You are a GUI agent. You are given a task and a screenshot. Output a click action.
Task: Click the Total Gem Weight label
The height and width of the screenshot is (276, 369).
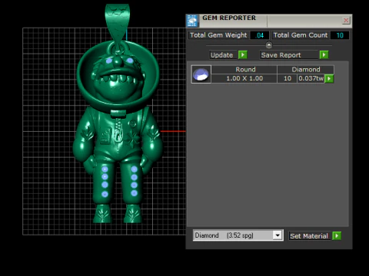(x=218, y=35)
